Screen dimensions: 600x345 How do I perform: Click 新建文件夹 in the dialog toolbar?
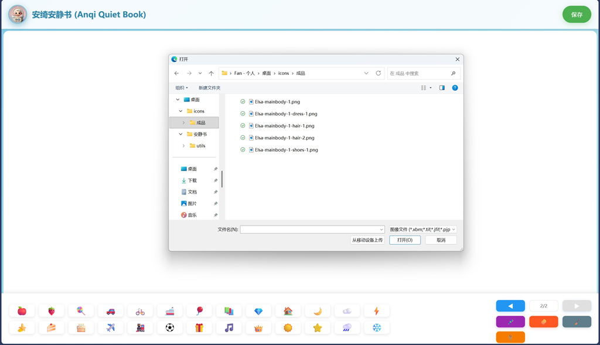click(x=209, y=88)
